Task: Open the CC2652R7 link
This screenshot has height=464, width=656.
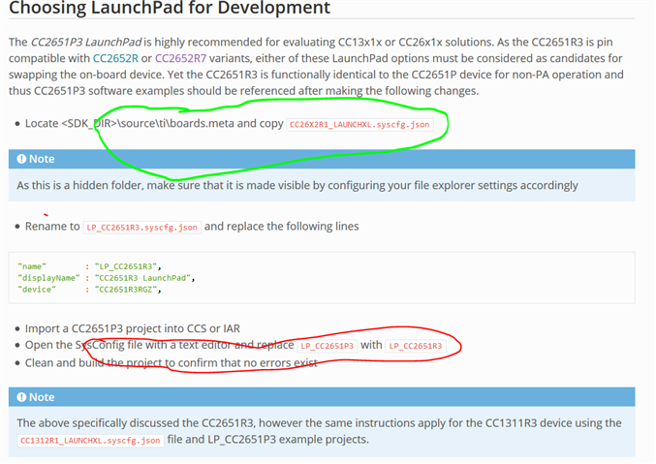Action: [x=181, y=58]
